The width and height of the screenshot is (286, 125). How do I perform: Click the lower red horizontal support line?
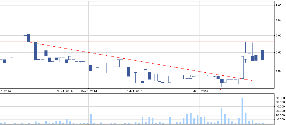165,63
